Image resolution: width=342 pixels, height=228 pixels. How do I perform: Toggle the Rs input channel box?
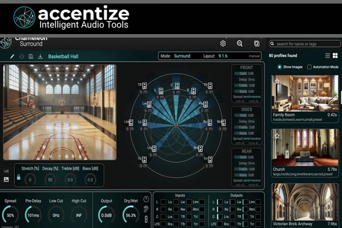point(176,209)
